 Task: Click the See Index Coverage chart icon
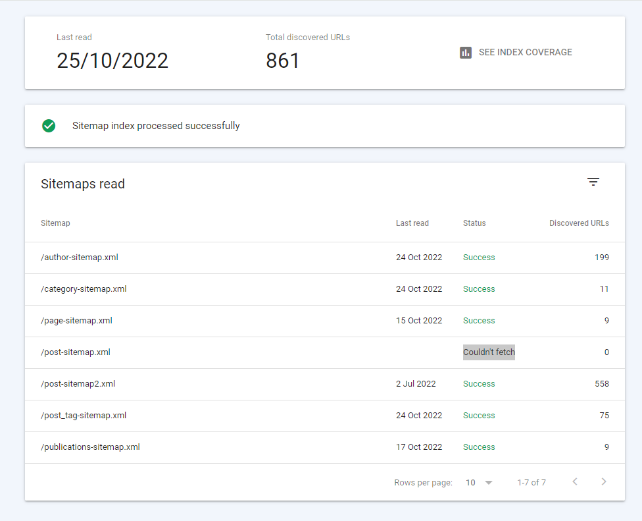click(466, 53)
